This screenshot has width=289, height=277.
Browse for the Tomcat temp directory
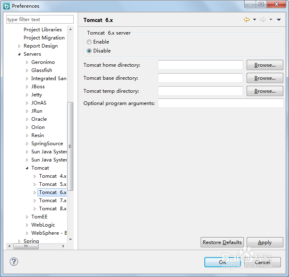pos(265,91)
